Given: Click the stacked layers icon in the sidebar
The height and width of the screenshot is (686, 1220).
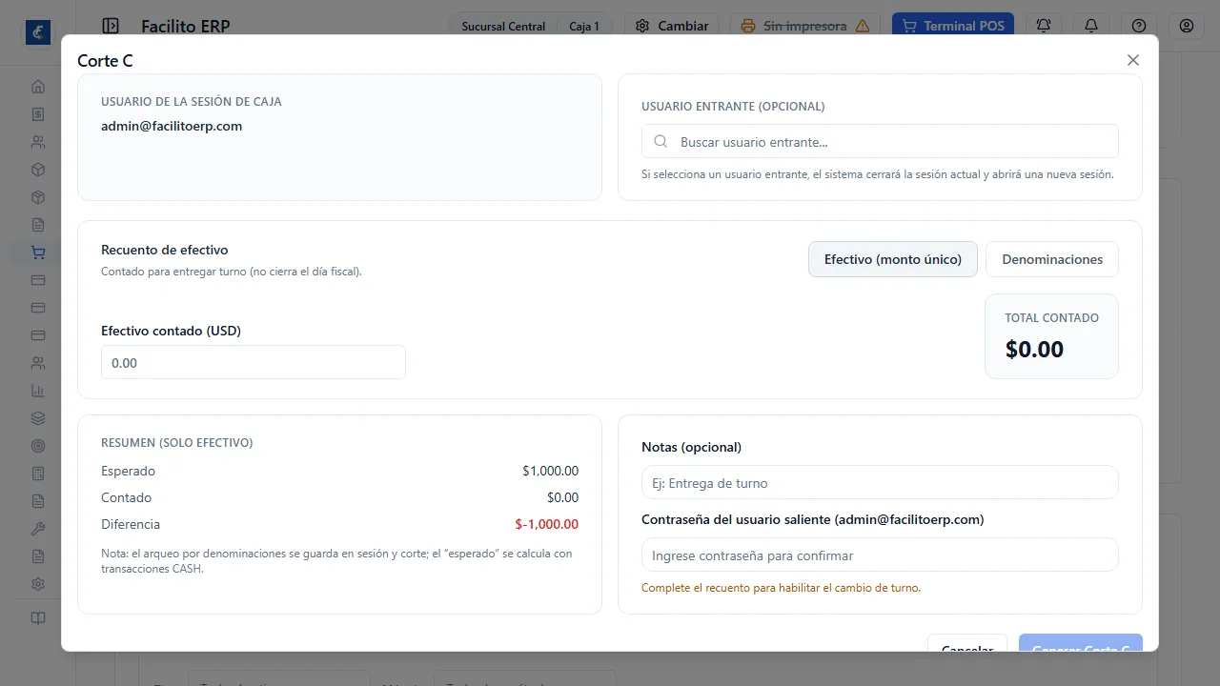Looking at the screenshot, I should tap(38, 418).
